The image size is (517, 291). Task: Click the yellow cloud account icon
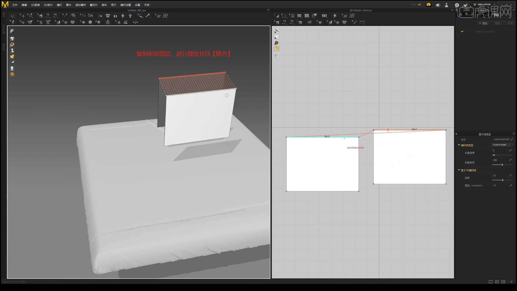tap(428, 5)
